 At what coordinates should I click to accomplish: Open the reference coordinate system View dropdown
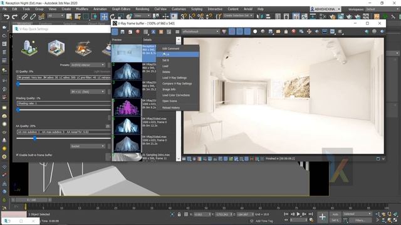tap(142, 16)
